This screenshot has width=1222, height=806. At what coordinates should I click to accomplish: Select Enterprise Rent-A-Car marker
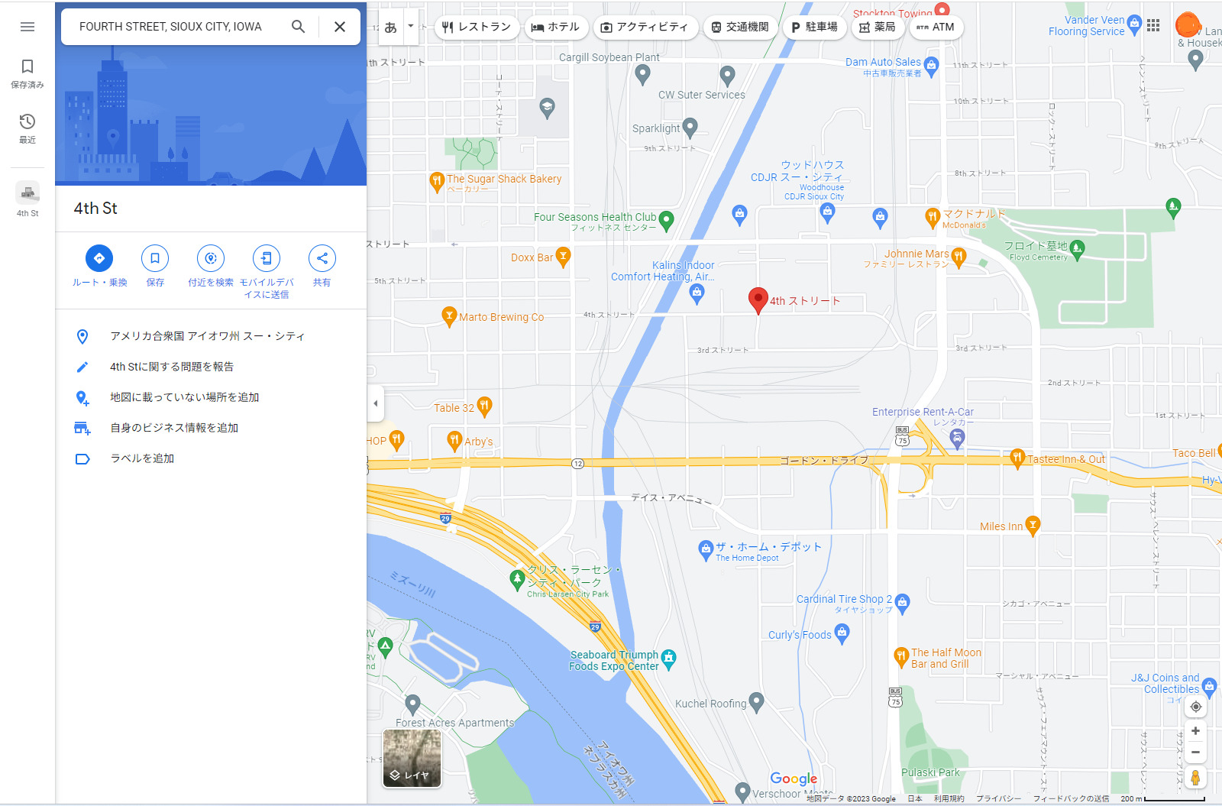pos(957,437)
